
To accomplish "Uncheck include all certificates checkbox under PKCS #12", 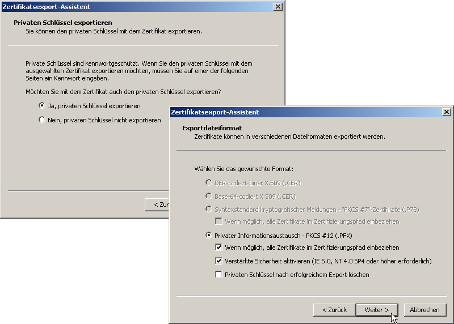I will click(219, 248).
